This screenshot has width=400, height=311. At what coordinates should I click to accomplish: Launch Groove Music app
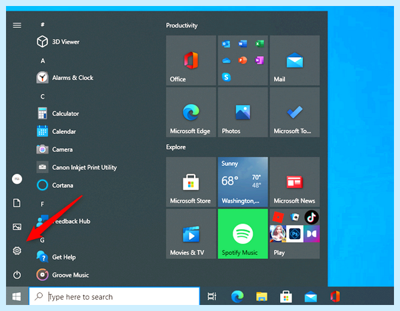coord(63,275)
